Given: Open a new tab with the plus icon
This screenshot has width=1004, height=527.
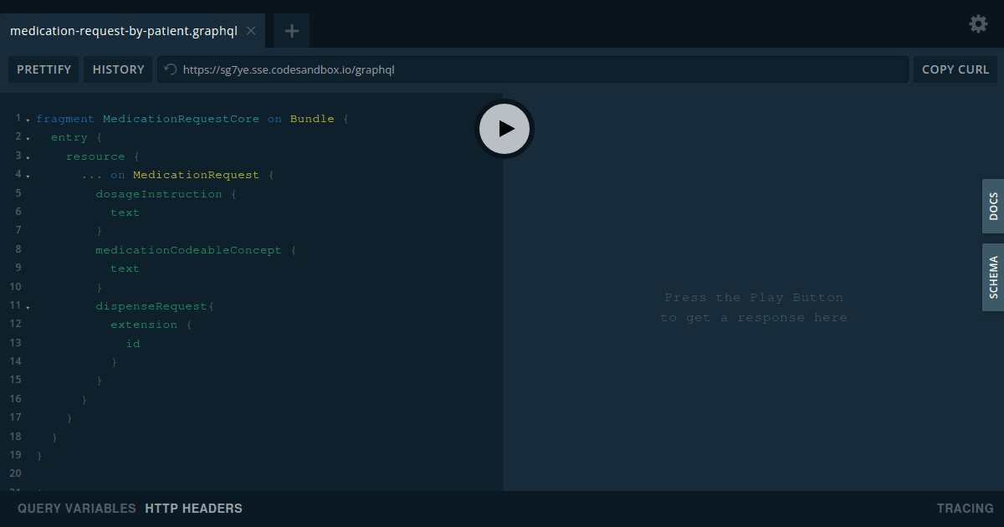Looking at the screenshot, I should click(x=291, y=30).
